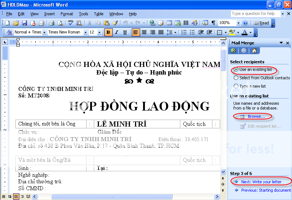The image size is (292, 200).
Task: Toggle Italic formatting
Action: click(x=116, y=32)
